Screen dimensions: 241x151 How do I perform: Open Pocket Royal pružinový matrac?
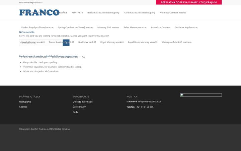[37, 28]
